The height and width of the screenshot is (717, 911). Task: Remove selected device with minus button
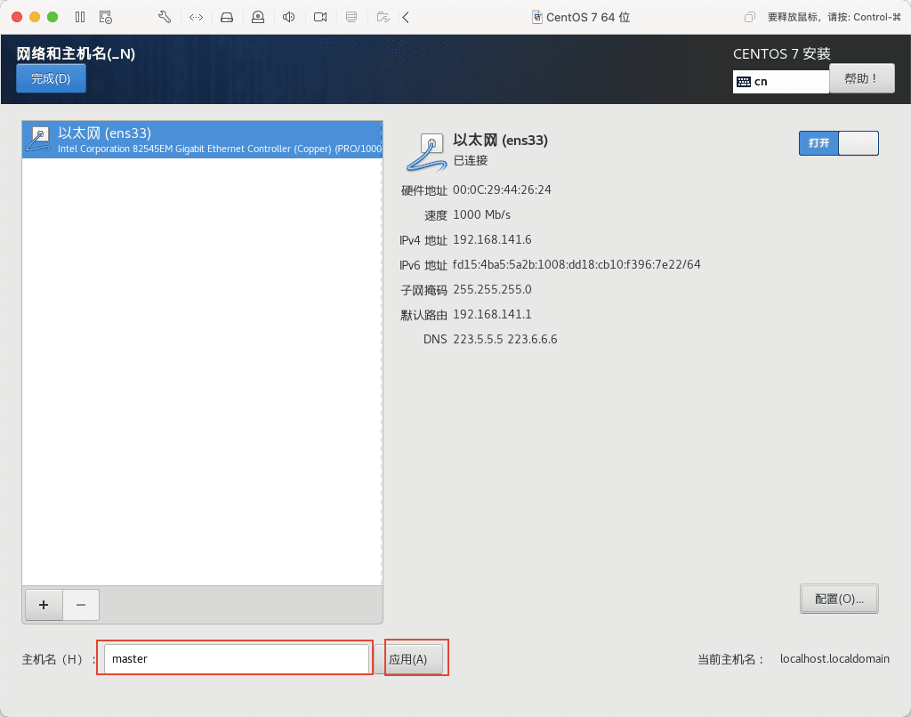coord(81,605)
